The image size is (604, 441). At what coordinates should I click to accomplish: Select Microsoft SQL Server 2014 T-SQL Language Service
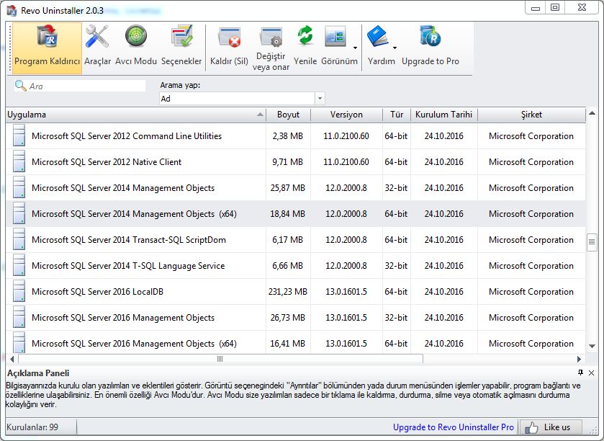(296, 265)
